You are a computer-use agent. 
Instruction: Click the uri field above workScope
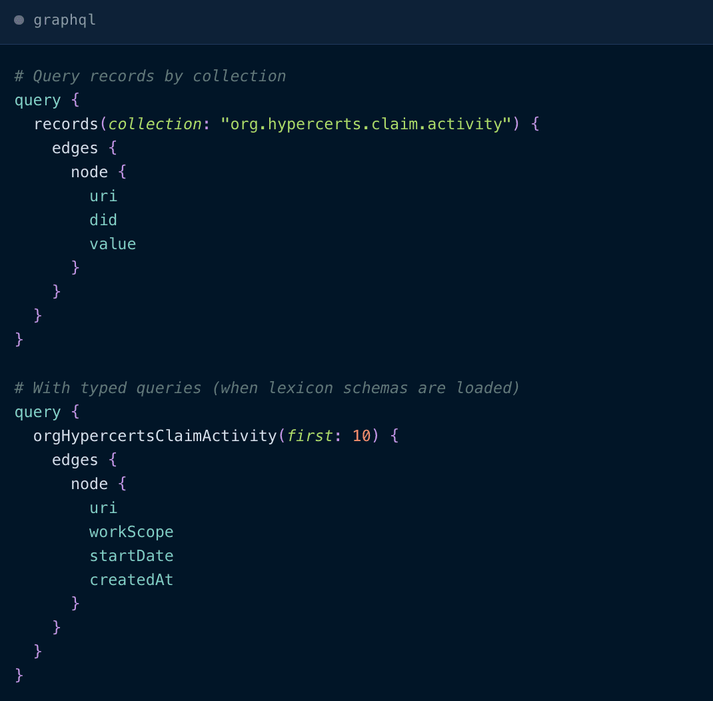tap(103, 508)
